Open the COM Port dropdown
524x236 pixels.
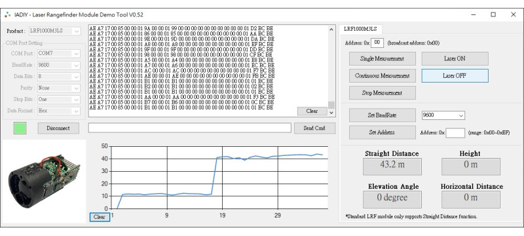[59, 54]
